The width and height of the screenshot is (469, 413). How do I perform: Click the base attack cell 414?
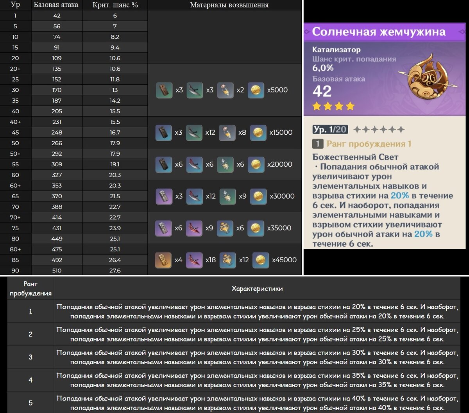[57, 217]
